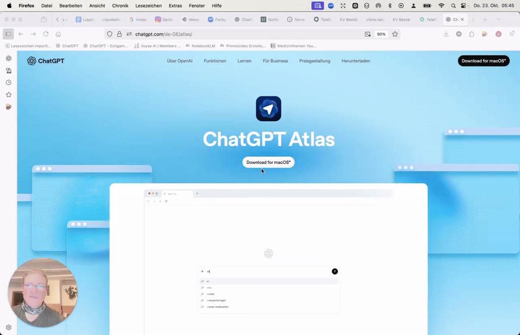This screenshot has height=335, width=520.
Task: Open the downloads panel arrow icon
Action: click(x=446, y=34)
